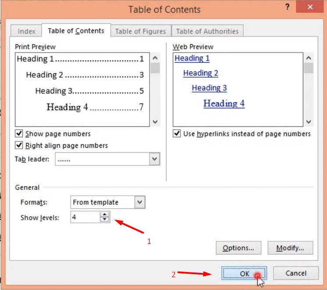This screenshot has width=327, height=290.
Task: Click the Cancel button
Action: tap(295, 273)
